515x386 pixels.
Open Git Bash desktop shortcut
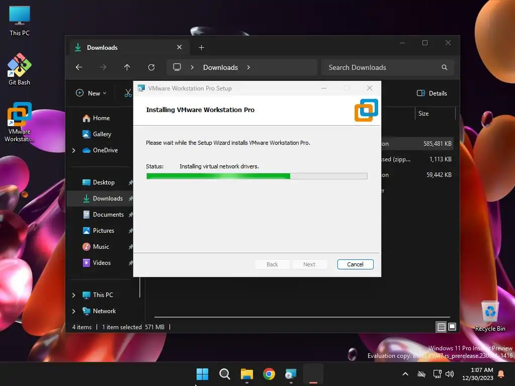click(x=20, y=69)
